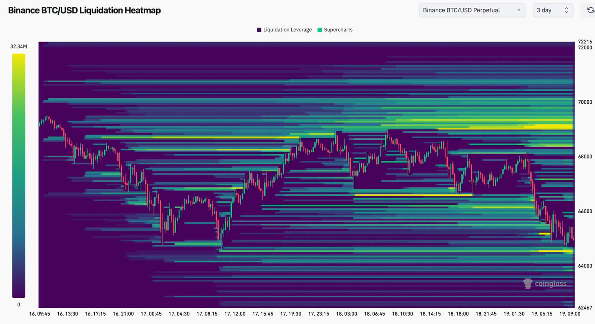
Task: Expand the 3 day timeframe selector
Action: pyautogui.click(x=553, y=10)
